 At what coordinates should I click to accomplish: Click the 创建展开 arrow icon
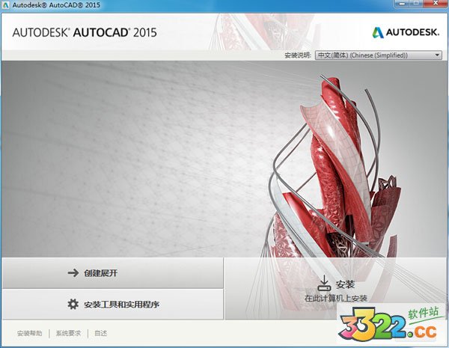(73, 272)
